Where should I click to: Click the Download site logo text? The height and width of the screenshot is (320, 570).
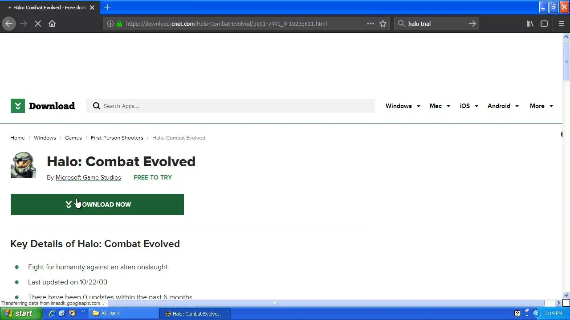pos(52,106)
